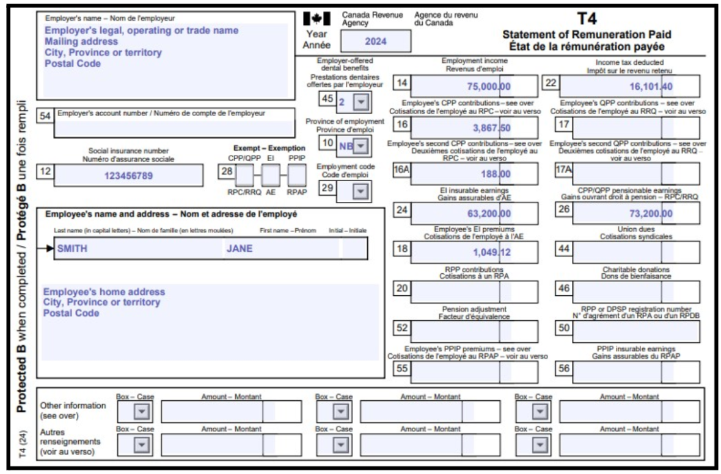The image size is (721, 474).
Task: Open first Box–Case dropdown in Autres renseignements row
Action: pyautogui.click(x=142, y=445)
